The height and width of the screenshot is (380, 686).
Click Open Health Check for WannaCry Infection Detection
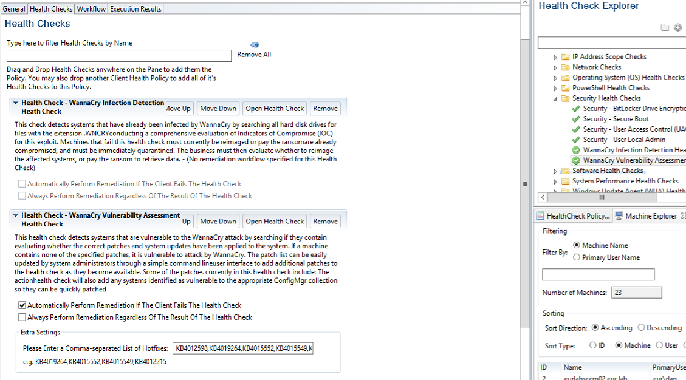click(x=275, y=109)
